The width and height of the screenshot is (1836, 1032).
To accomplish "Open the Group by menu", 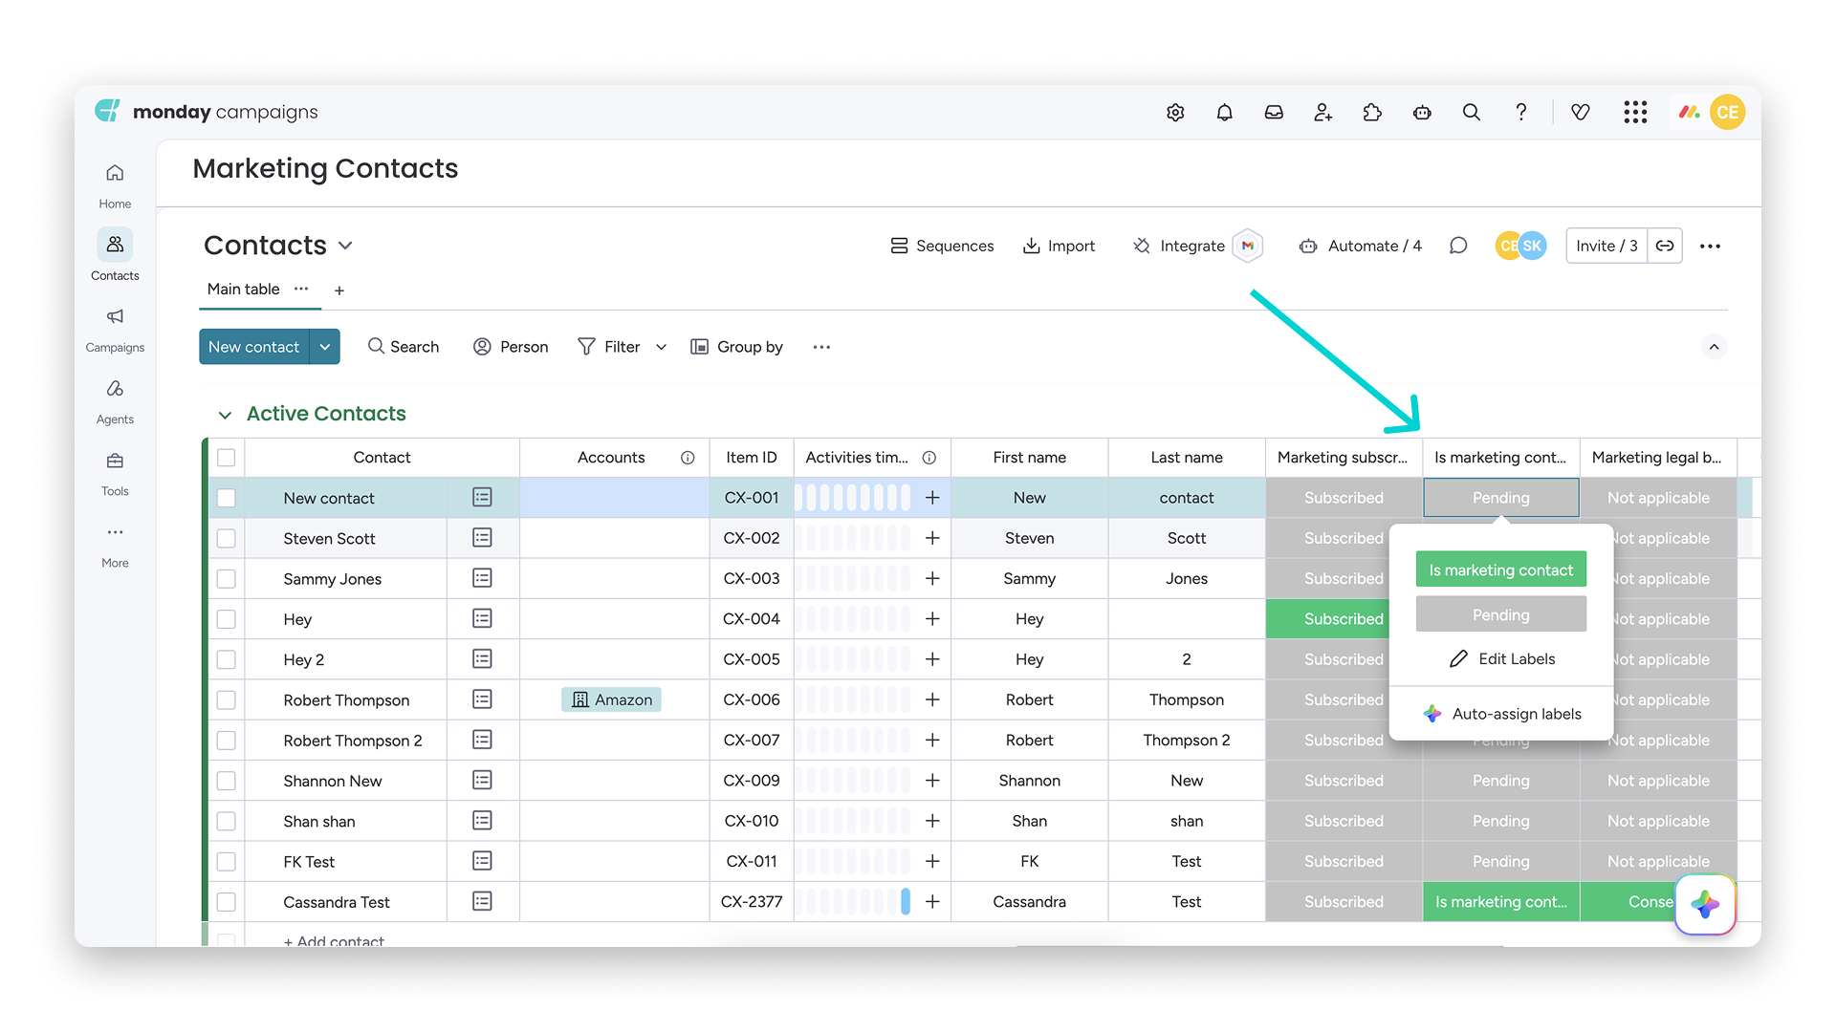I will pyautogui.click(x=736, y=347).
